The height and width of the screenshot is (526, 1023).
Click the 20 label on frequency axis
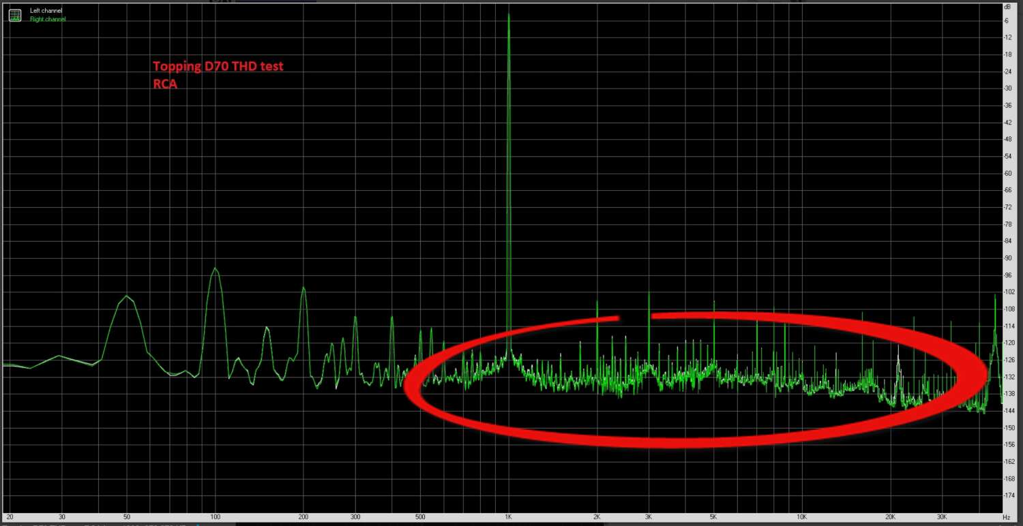(10, 516)
